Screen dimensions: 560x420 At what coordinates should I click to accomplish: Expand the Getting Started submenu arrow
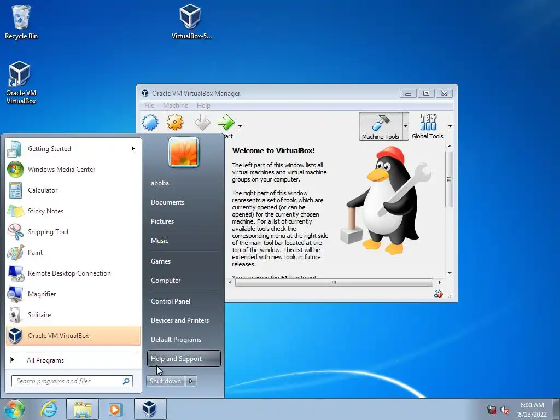(x=133, y=149)
